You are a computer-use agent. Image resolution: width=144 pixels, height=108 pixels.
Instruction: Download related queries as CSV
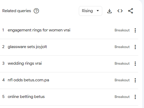[109, 11]
